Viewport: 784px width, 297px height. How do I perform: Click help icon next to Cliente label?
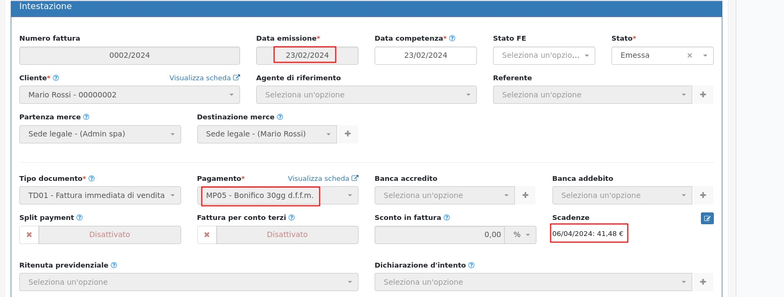[x=56, y=78]
